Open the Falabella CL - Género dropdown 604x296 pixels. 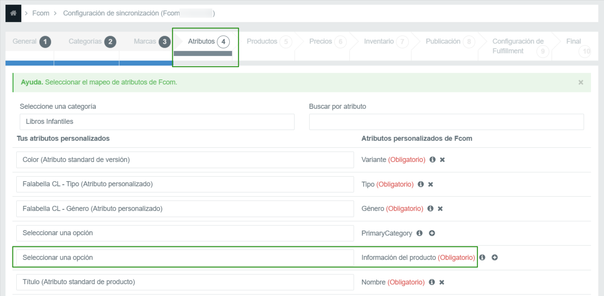pyautogui.click(x=185, y=209)
